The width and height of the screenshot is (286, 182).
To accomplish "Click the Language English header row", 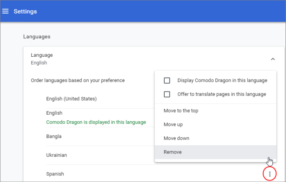I will (x=154, y=59).
